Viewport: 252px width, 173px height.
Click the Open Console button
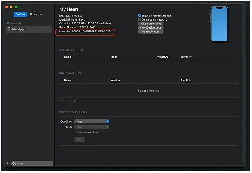[x=151, y=32]
